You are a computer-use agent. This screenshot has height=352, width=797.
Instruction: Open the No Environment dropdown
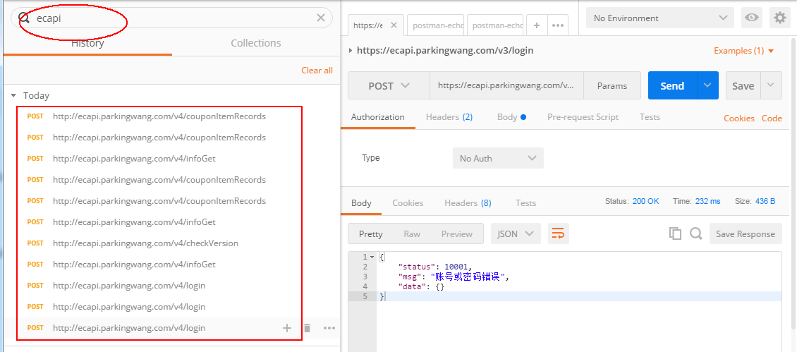tap(659, 18)
